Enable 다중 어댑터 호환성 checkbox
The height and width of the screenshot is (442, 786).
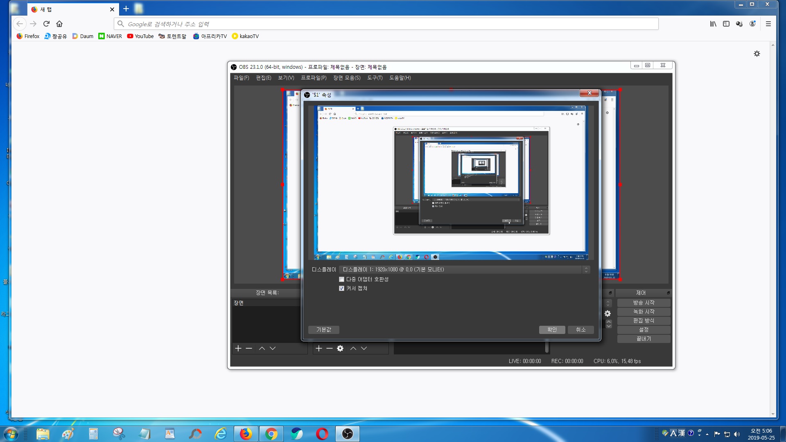click(342, 280)
